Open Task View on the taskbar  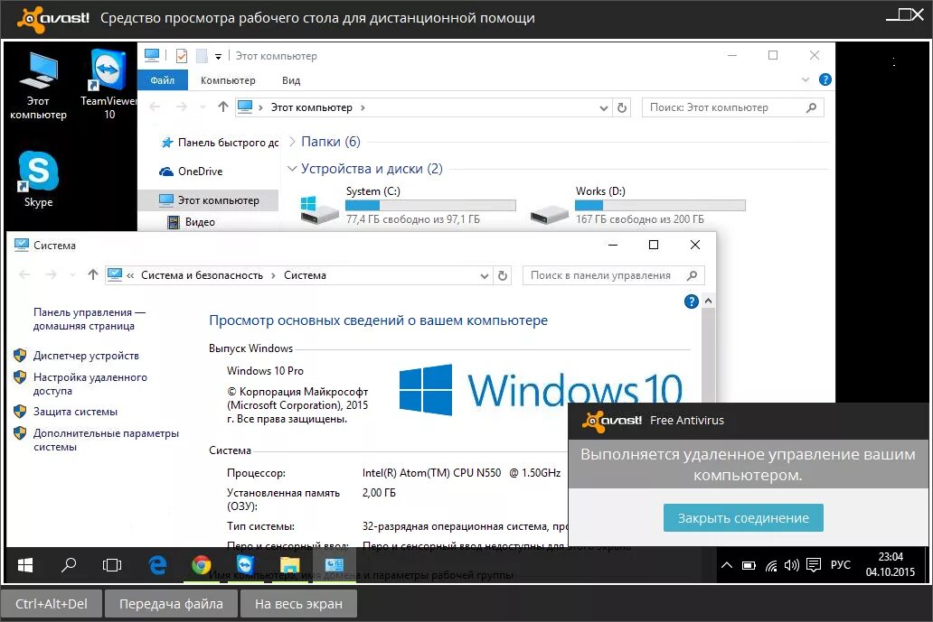[x=111, y=564]
